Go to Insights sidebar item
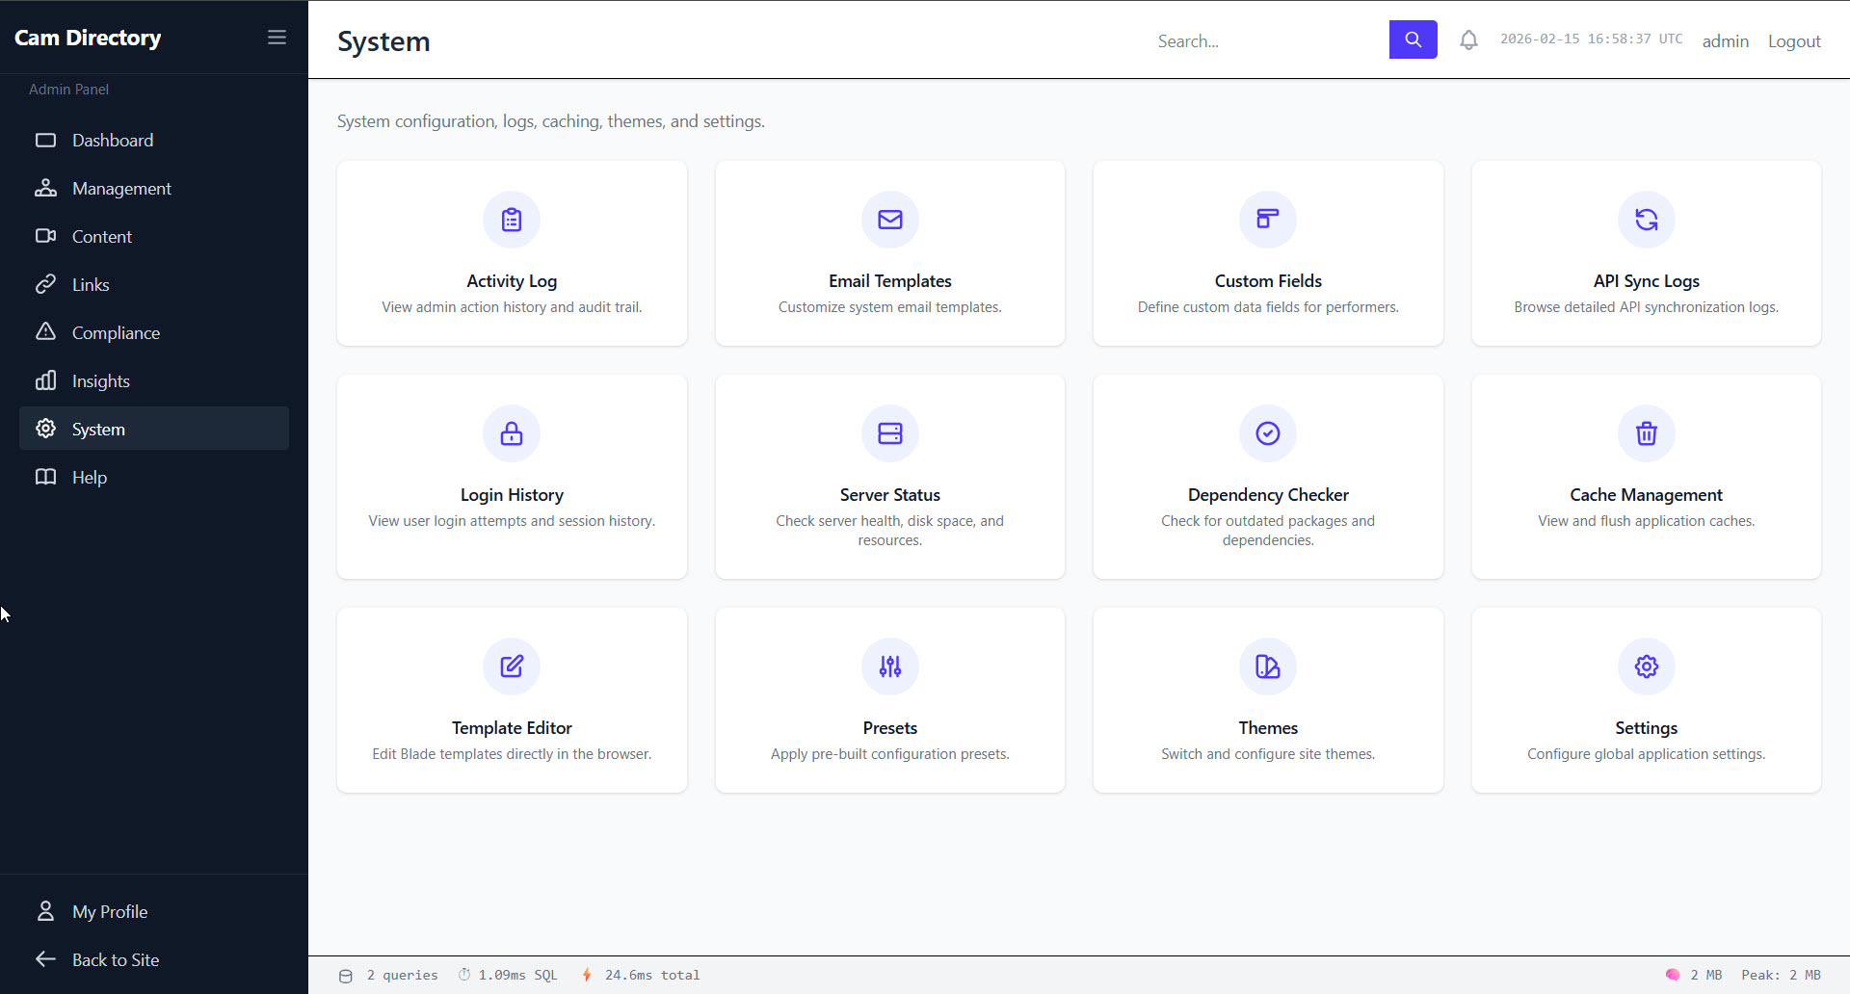Screen dimensions: 1850x994 click(x=101, y=381)
